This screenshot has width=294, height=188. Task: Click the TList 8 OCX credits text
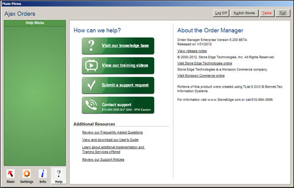[230, 89]
